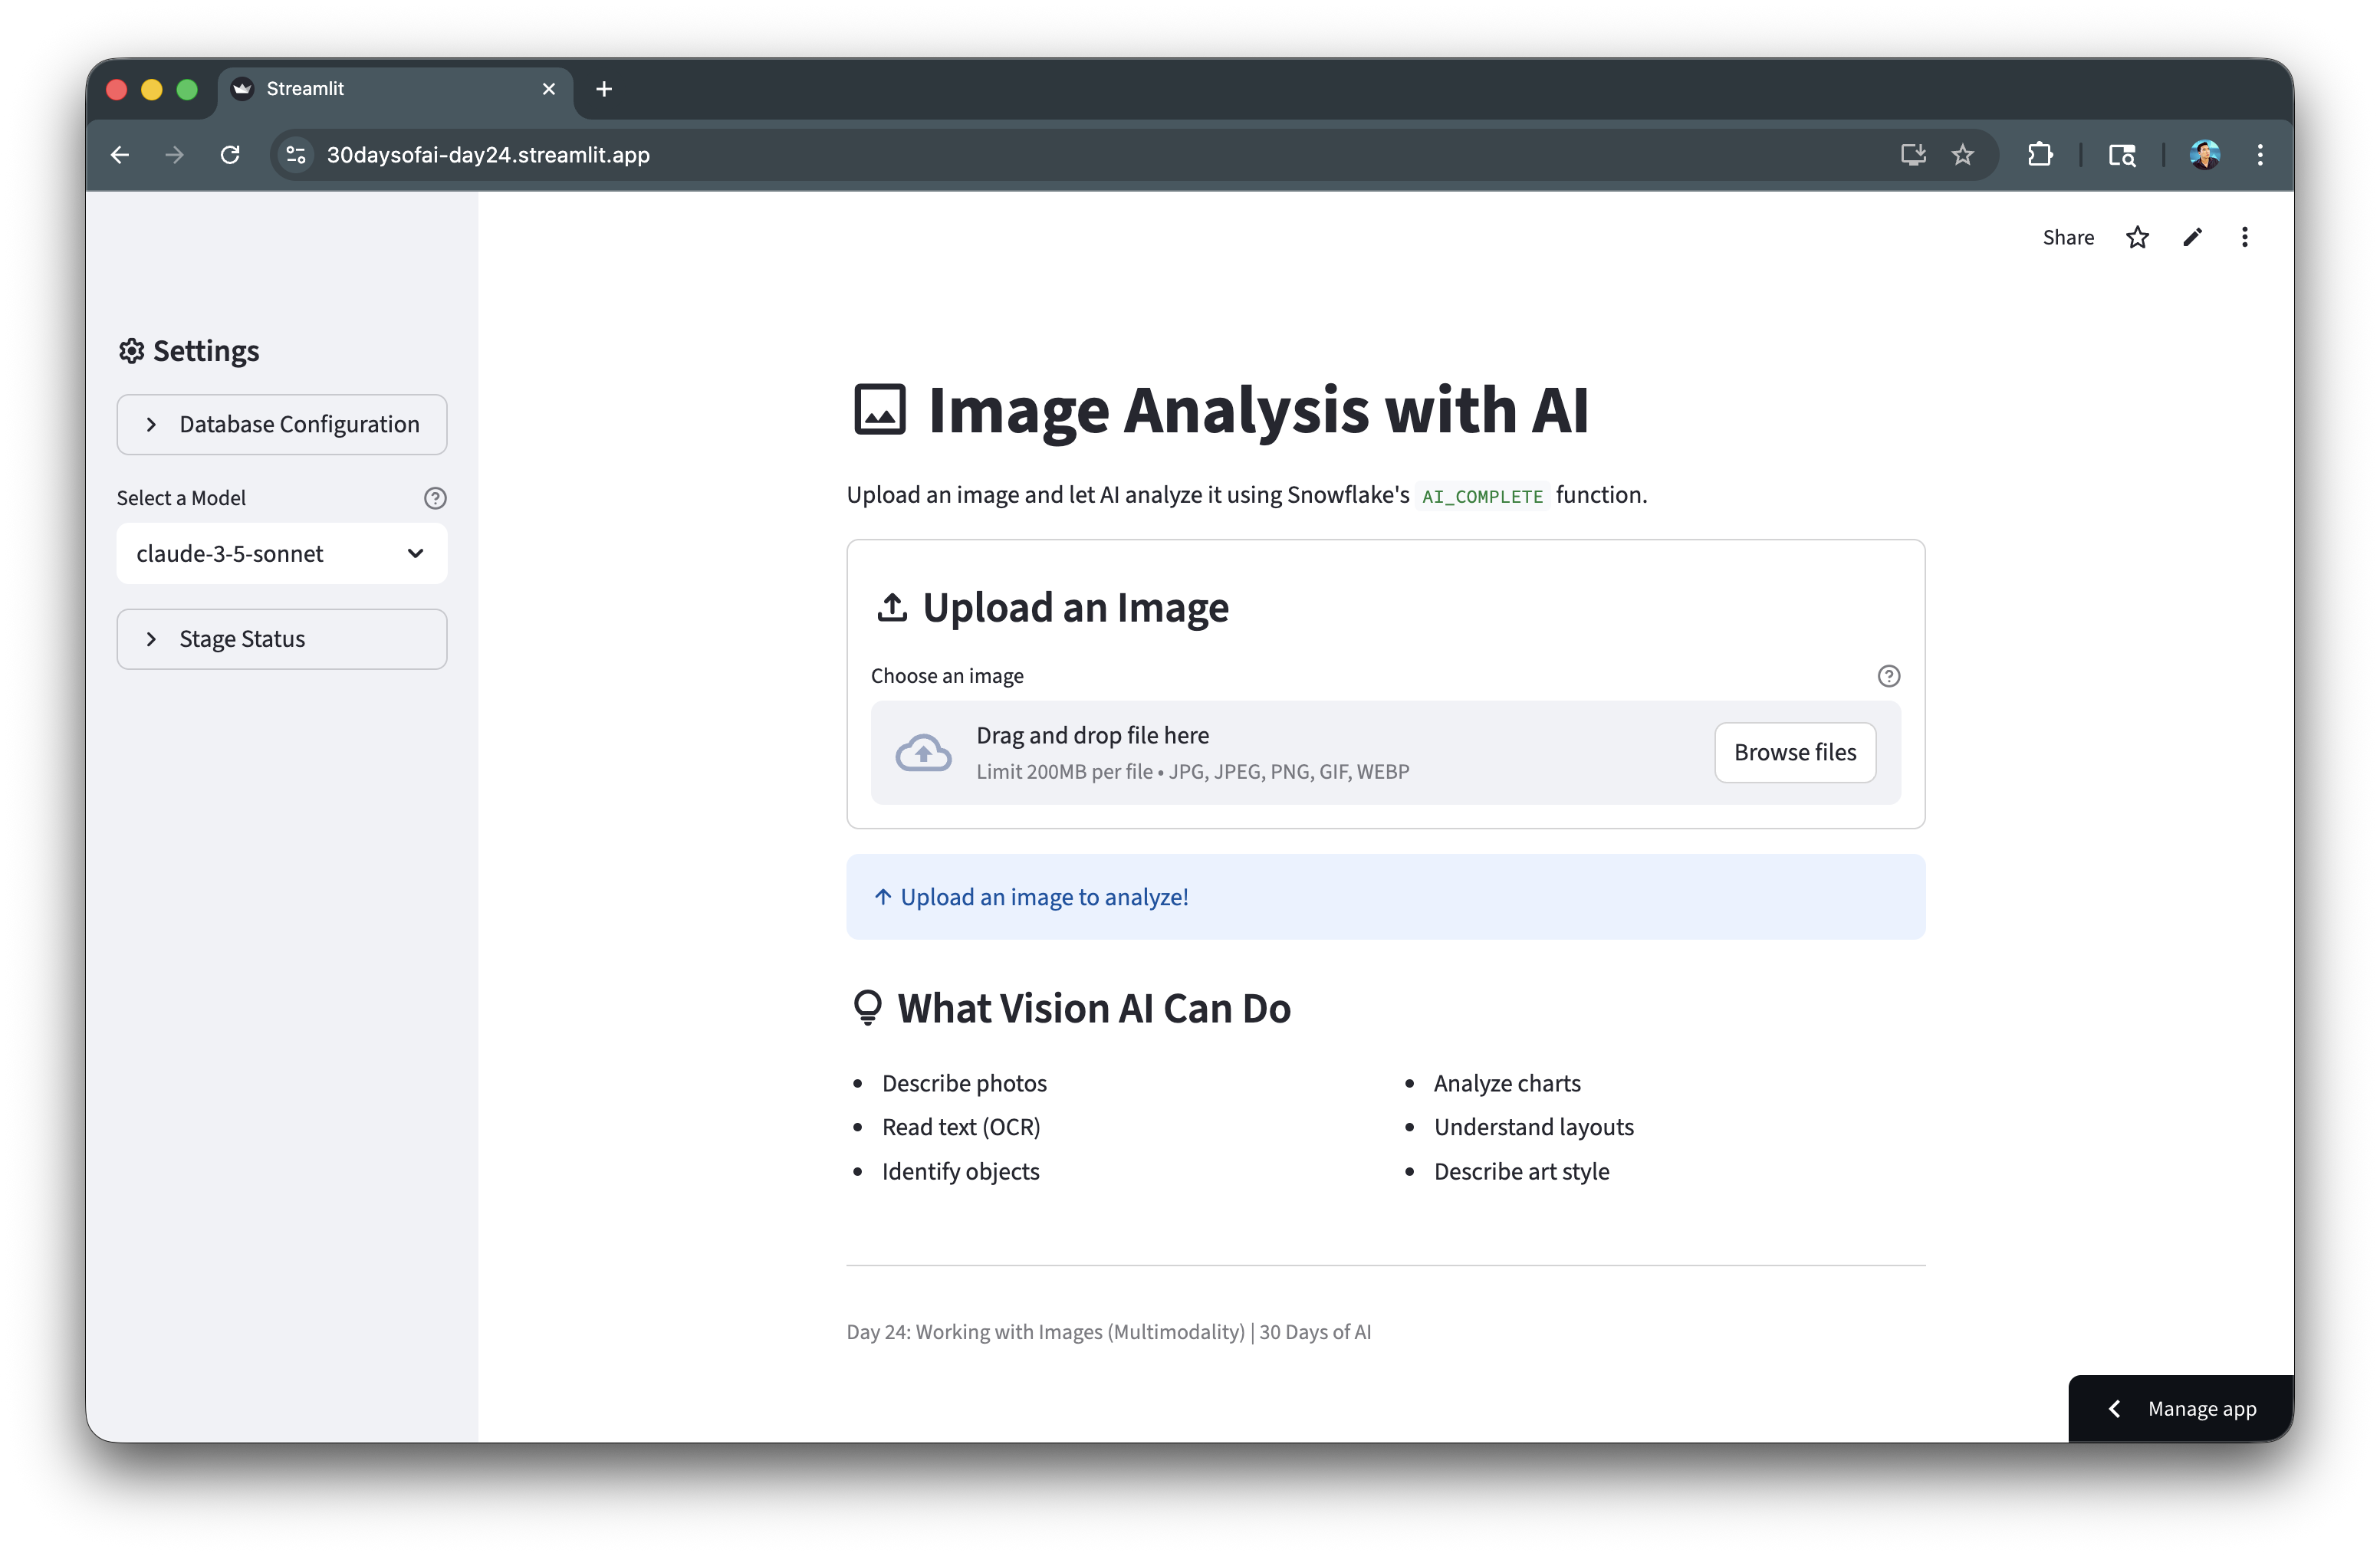The height and width of the screenshot is (1556, 2380).
Task: Click the Streamlit favorite star icon
Action: click(x=2137, y=237)
